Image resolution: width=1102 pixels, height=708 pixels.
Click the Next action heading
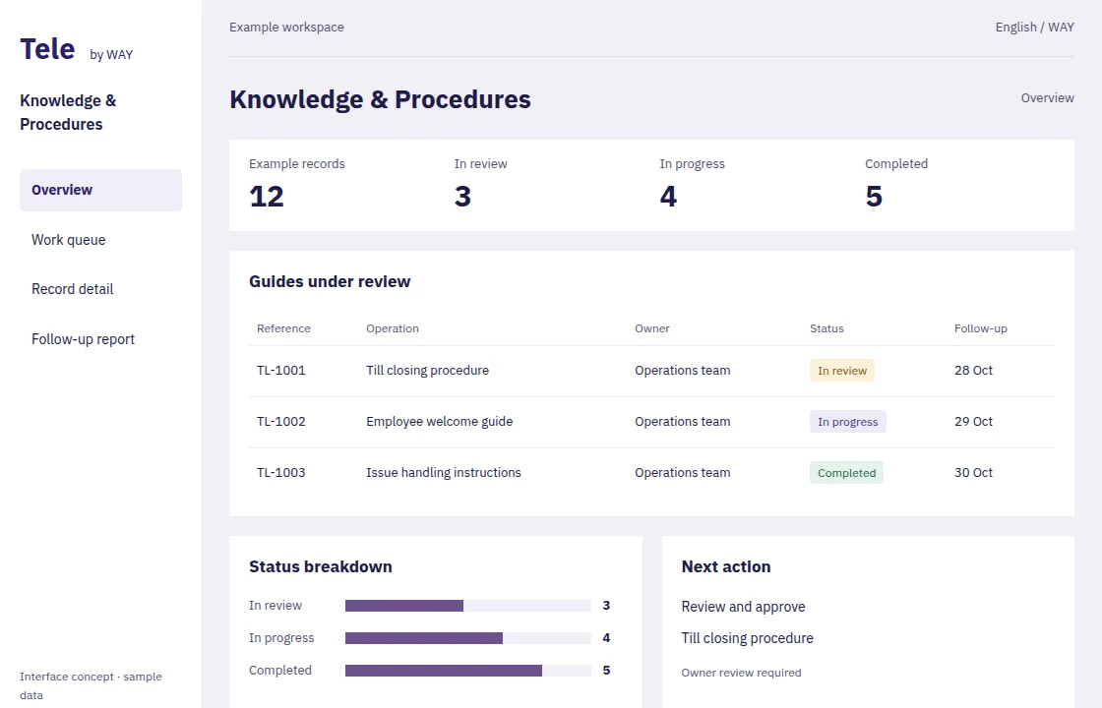pyautogui.click(x=726, y=566)
